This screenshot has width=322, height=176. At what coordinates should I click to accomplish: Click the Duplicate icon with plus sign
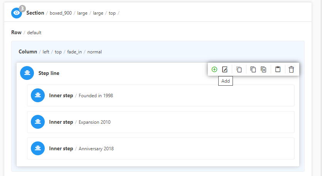(263, 70)
